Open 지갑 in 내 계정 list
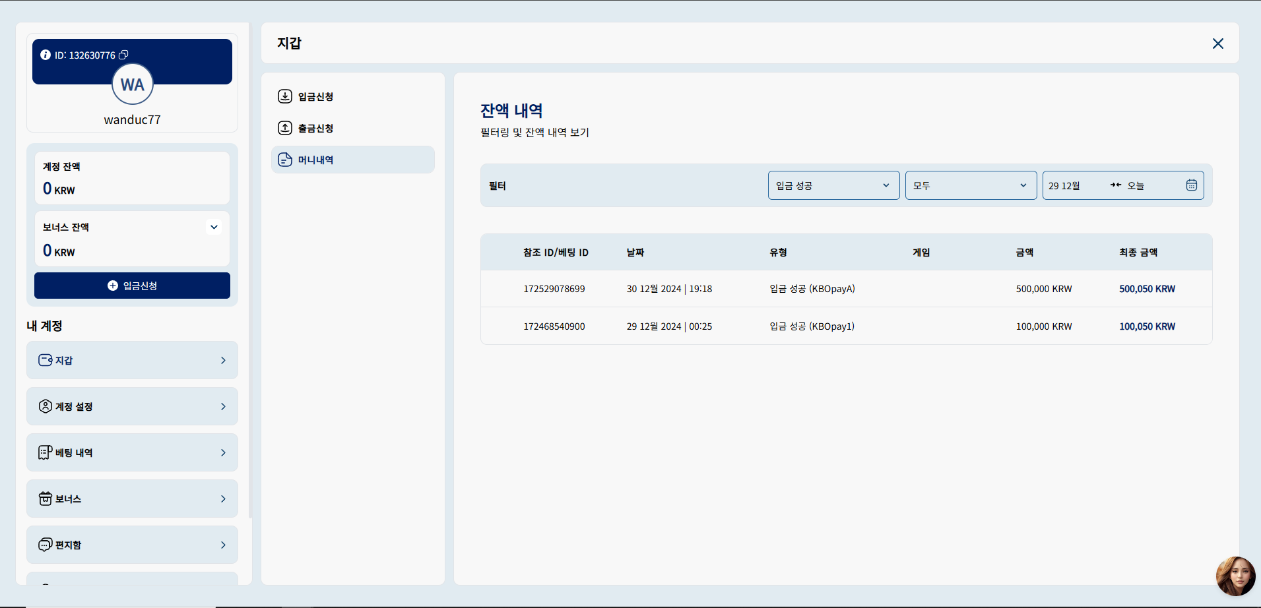The height and width of the screenshot is (608, 1261). [132, 360]
